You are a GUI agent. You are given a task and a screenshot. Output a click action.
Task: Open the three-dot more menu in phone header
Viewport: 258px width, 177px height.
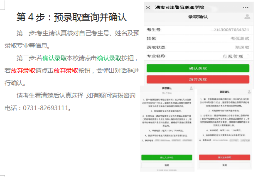coord(246,7)
